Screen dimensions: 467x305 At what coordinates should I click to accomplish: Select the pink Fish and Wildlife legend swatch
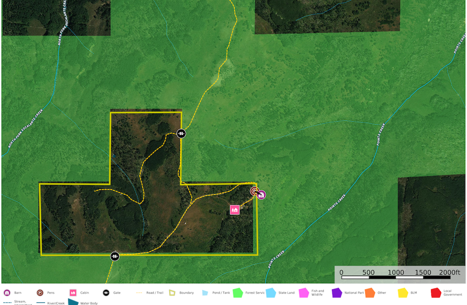point(304,293)
